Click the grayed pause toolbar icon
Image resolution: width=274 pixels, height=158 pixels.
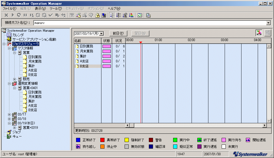click(x=25, y=15)
